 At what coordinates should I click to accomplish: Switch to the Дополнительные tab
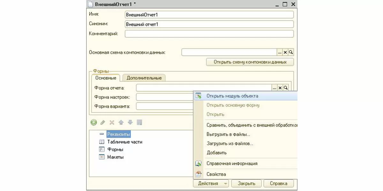pos(144,78)
